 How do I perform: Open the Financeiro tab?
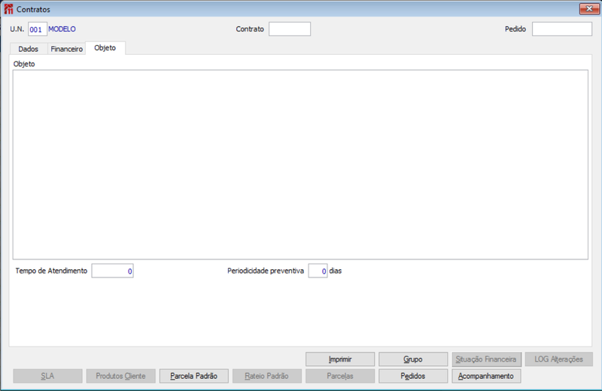(x=66, y=49)
